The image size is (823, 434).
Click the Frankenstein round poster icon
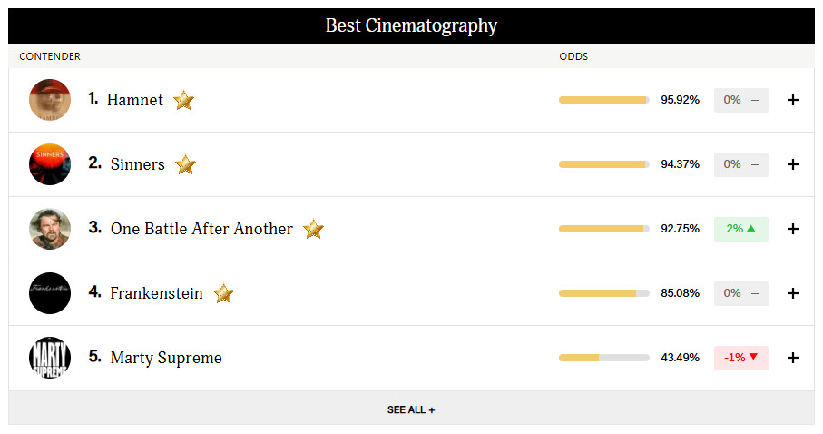50,293
